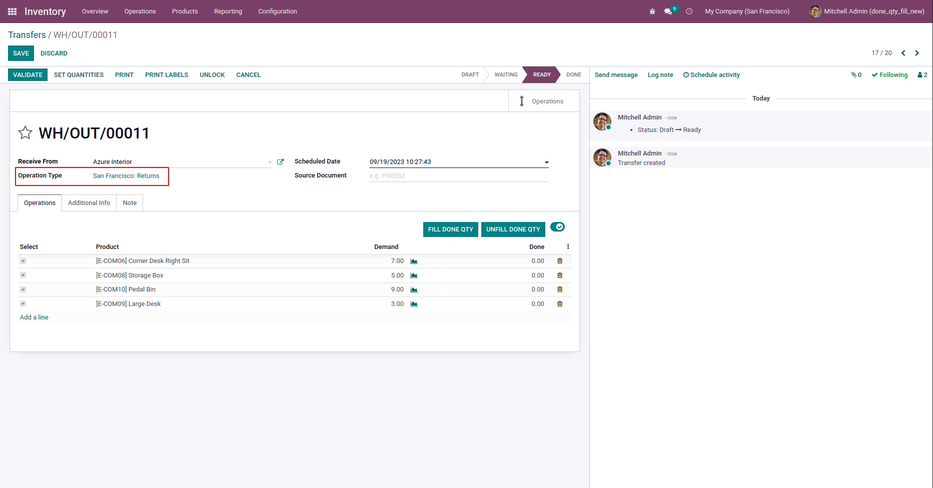Open the Scheduled Date picker dropdown
The width and height of the screenshot is (933, 488).
click(x=547, y=162)
